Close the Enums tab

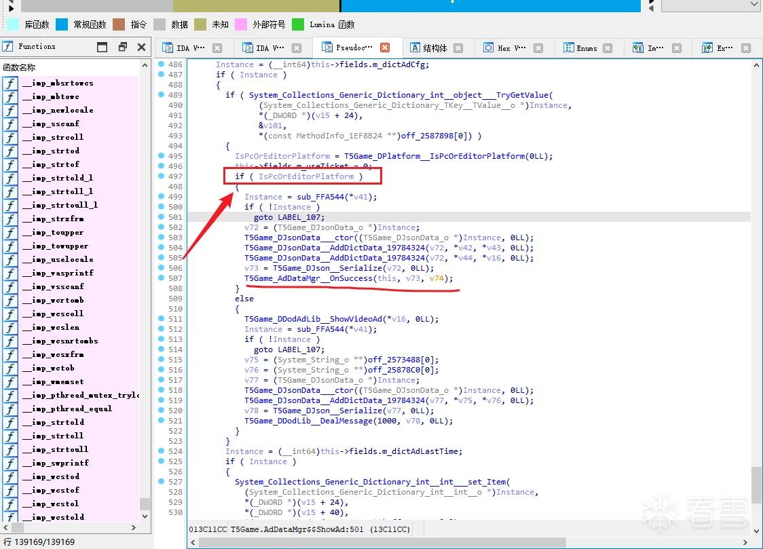pyautogui.click(x=608, y=48)
